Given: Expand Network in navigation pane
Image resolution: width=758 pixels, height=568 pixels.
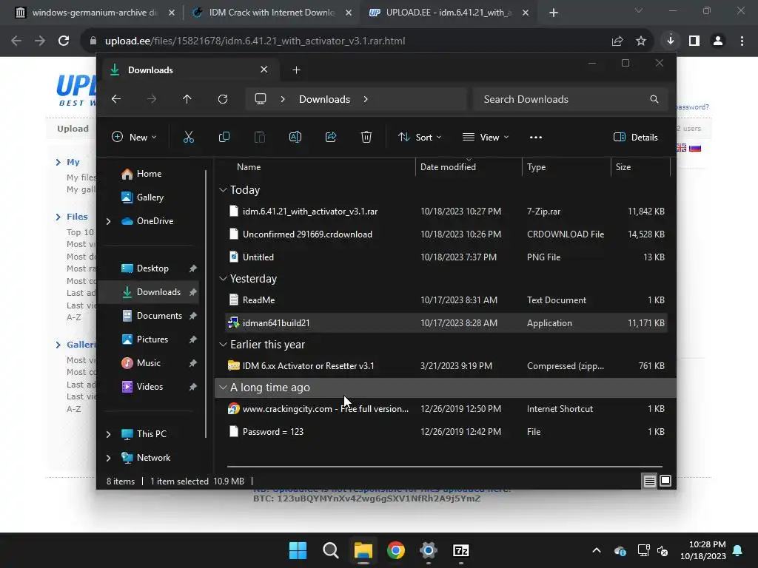Looking at the screenshot, I should pos(108,458).
